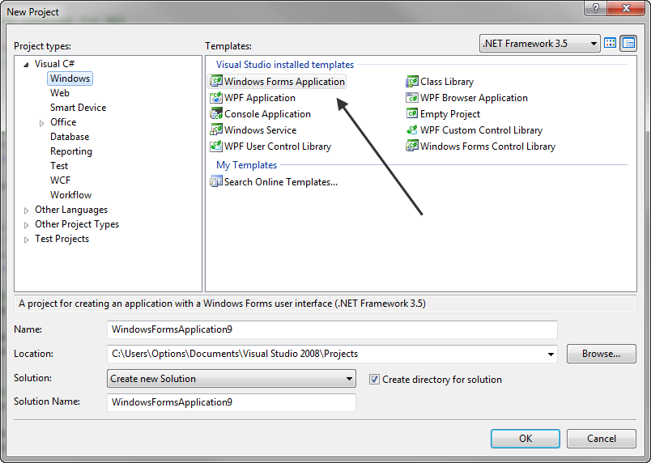
Task: Click the Empty Project template icon
Action: tap(412, 113)
